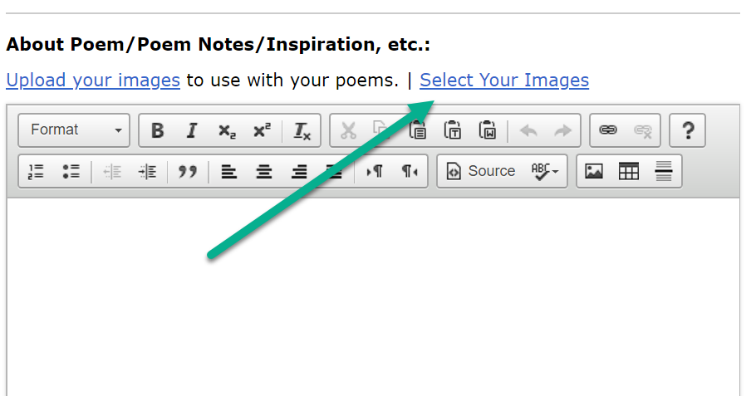Toggle Bold formatting
The height and width of the screenshot is (396, 751).
pyautogui.click(x=157, y=130)
